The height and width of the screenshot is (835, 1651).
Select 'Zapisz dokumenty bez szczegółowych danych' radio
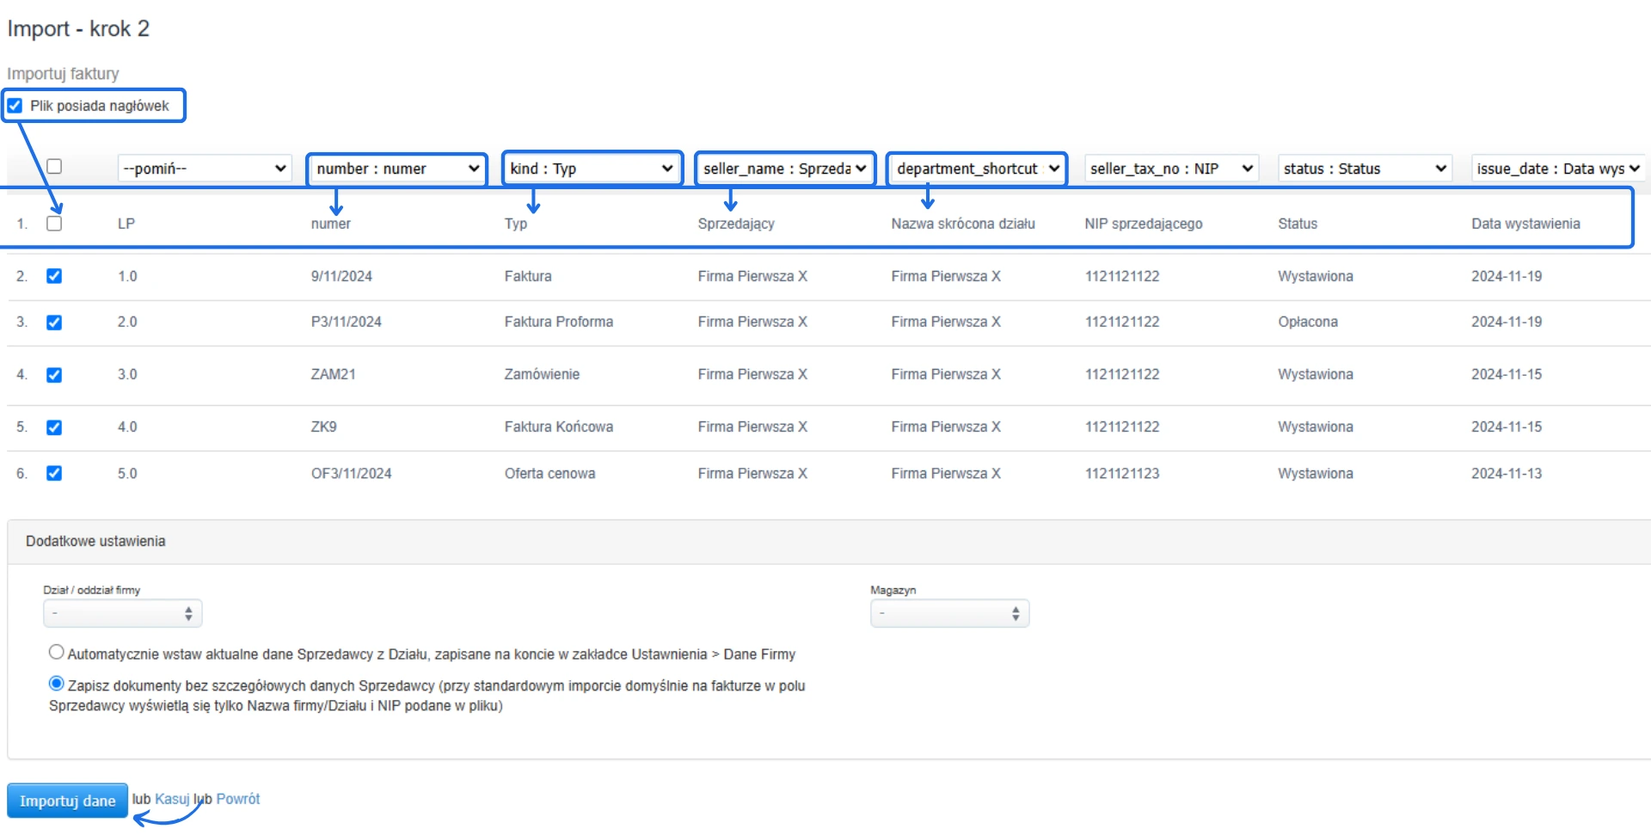(57, 684)
